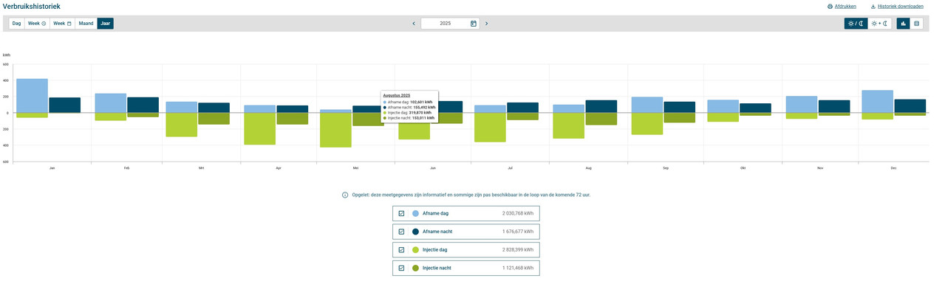
Task: Click the December Afname dag bar
Action: [x=877, y=102]
